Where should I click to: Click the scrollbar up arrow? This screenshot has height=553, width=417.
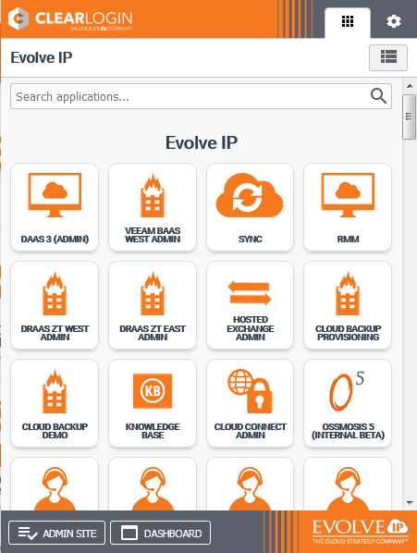[x=410, y=86]
